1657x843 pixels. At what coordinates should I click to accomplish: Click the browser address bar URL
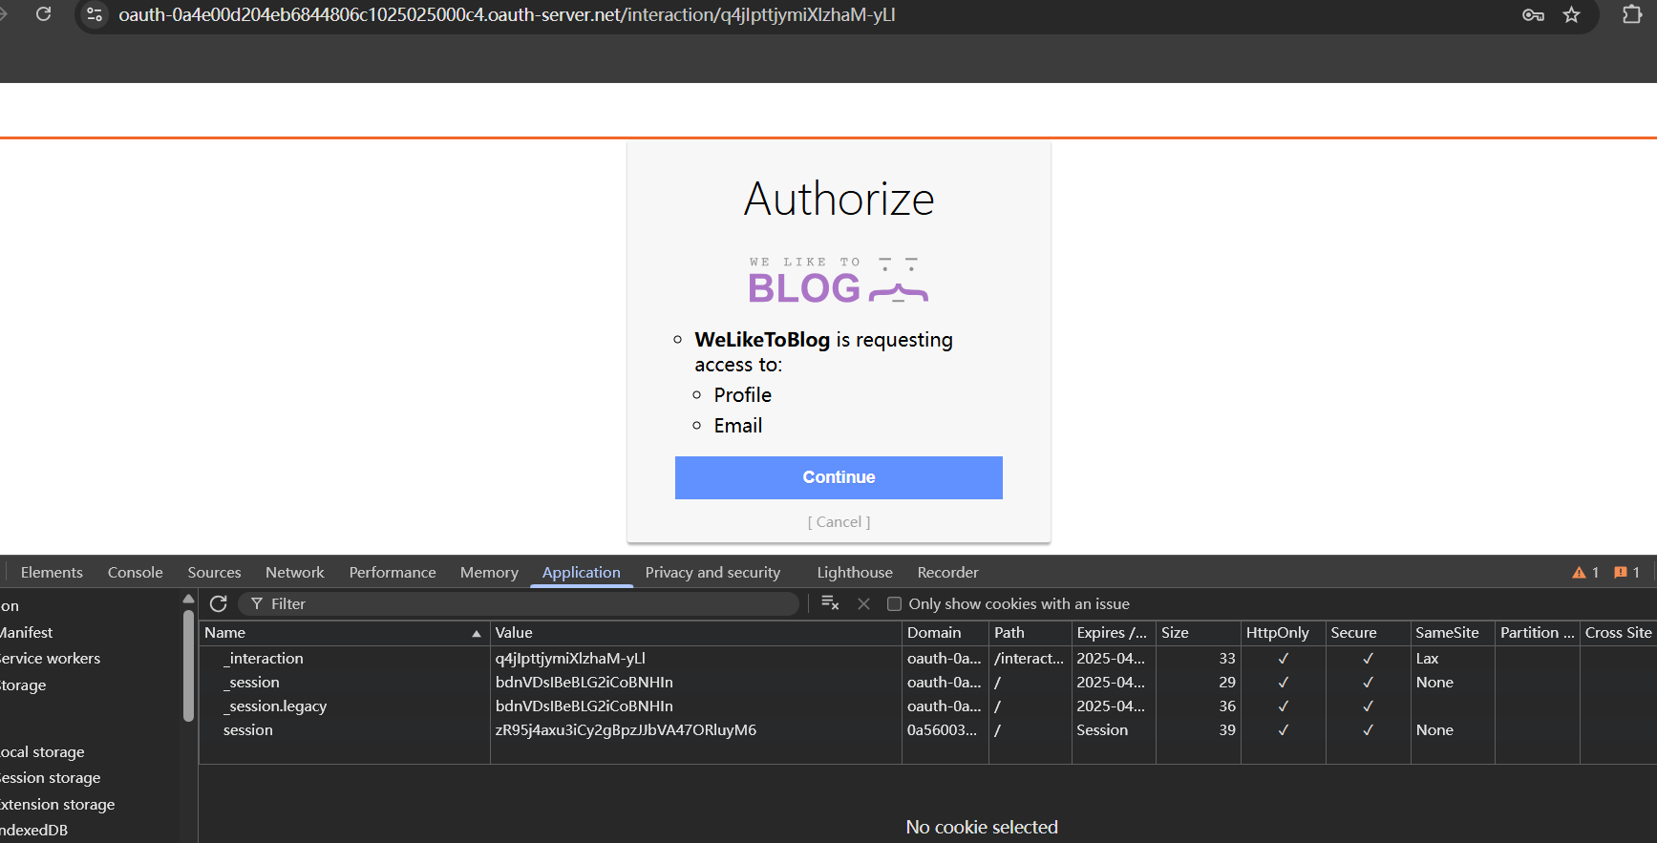point(507,14)
